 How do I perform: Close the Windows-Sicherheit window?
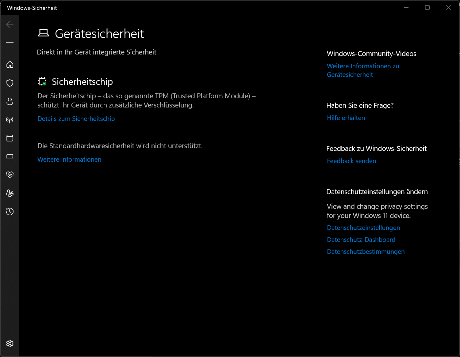click(x=448, y=8)
